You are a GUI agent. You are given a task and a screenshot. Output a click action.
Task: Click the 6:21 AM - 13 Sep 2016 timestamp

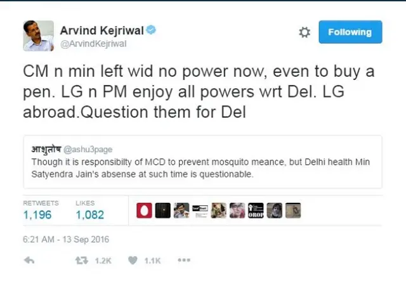tap(66, 240)
